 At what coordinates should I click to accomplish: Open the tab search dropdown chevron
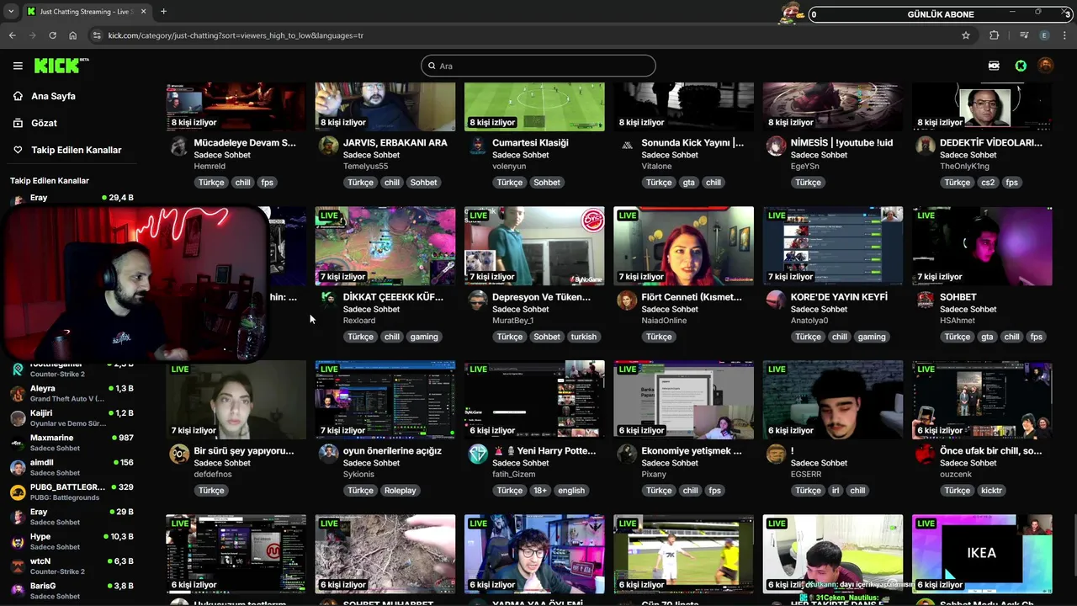pyautogui.click(x=10, y=12)
